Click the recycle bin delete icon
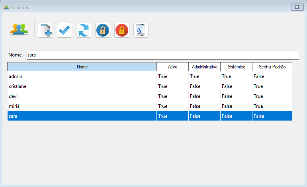Screen dimensions: 307x187 tap(141, 30)
